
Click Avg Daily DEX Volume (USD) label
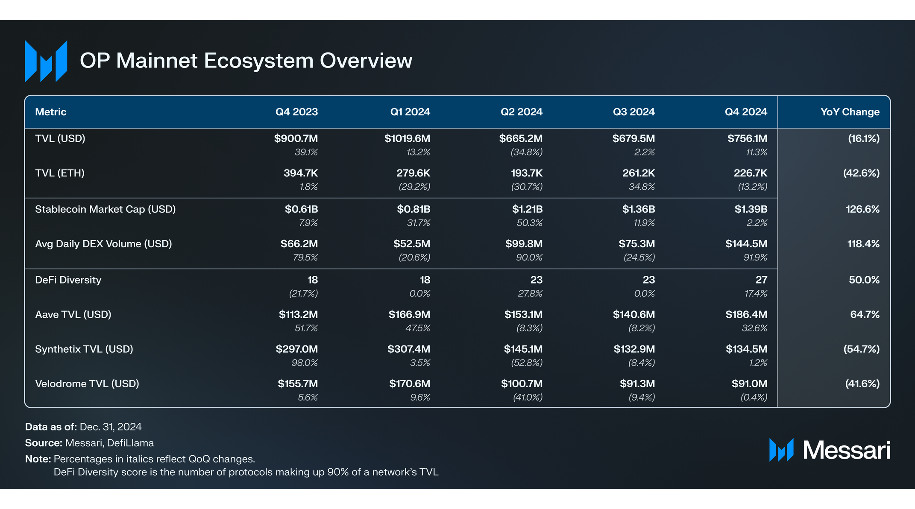pyautogui.click(x=103, y=244)
